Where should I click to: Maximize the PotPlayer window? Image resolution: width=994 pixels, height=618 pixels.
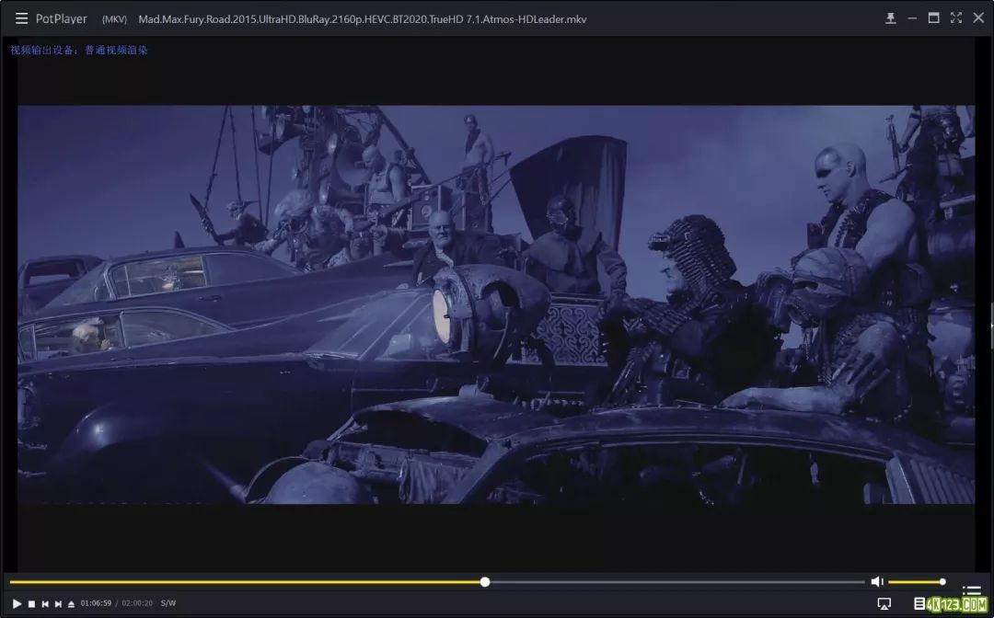click(933, 18)
